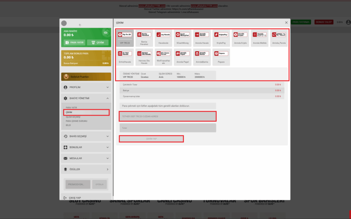Click the Mesajlar envelope icon
Screen dimensions: 351x219
click(x=65, y=158)
